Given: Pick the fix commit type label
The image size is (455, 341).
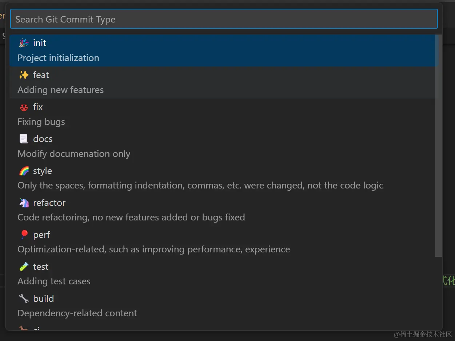Looking at the screenshot, I should pos(38,107).
